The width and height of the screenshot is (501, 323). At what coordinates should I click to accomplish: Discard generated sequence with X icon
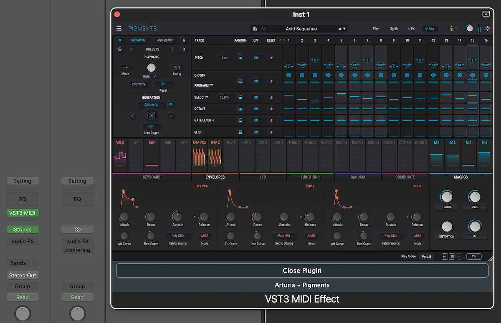pos(132,116)
